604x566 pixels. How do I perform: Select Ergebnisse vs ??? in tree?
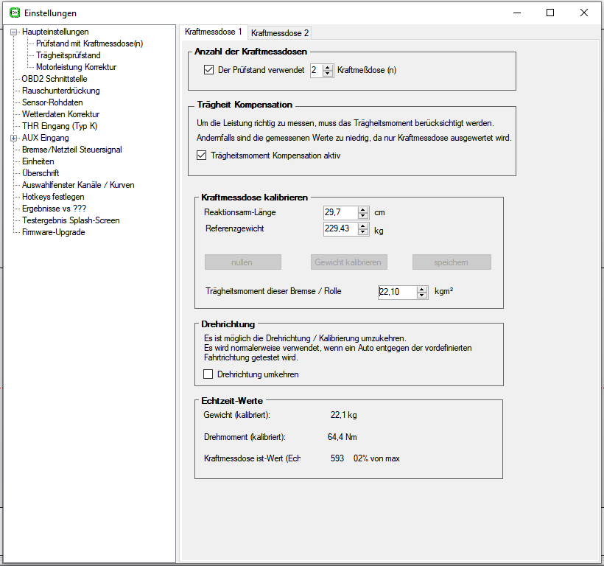click(55, 209)
